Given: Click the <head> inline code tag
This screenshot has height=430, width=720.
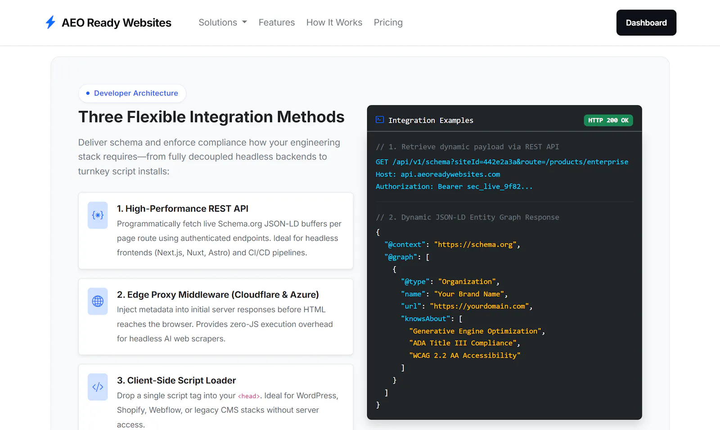Looking at the screenshot, I should click(249, 396).
